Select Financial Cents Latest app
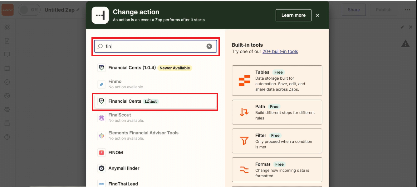Screen dimensions: 417x187 click(155, 101)
